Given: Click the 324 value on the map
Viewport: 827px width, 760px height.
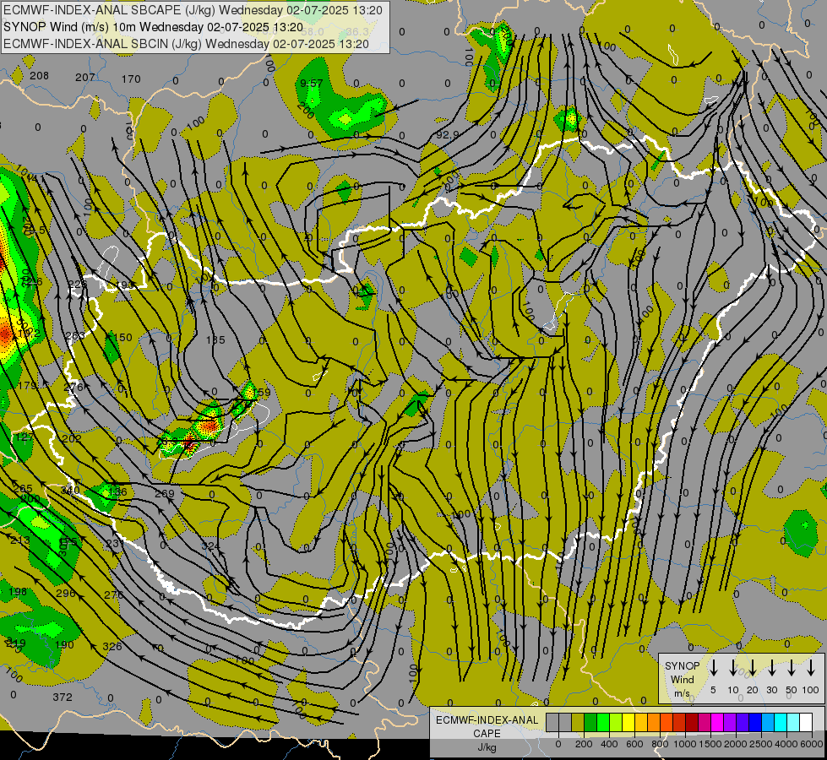Looking at the screenshot, I should tap(210, 546).
